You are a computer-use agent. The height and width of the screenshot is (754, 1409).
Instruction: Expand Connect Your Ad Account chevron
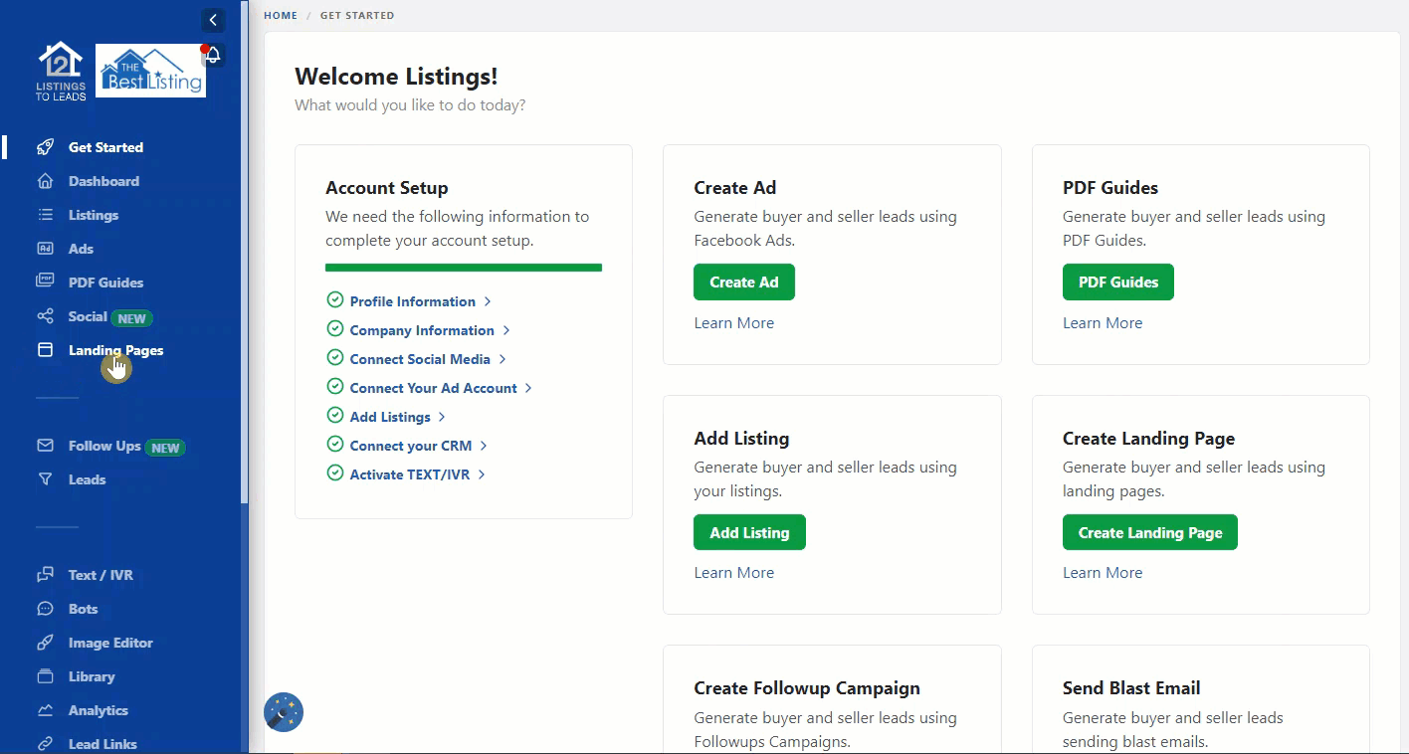[528, 388]
